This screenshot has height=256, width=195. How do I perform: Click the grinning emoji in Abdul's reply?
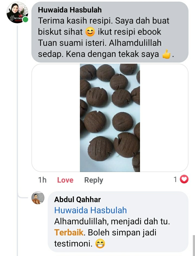click(100, 244)
